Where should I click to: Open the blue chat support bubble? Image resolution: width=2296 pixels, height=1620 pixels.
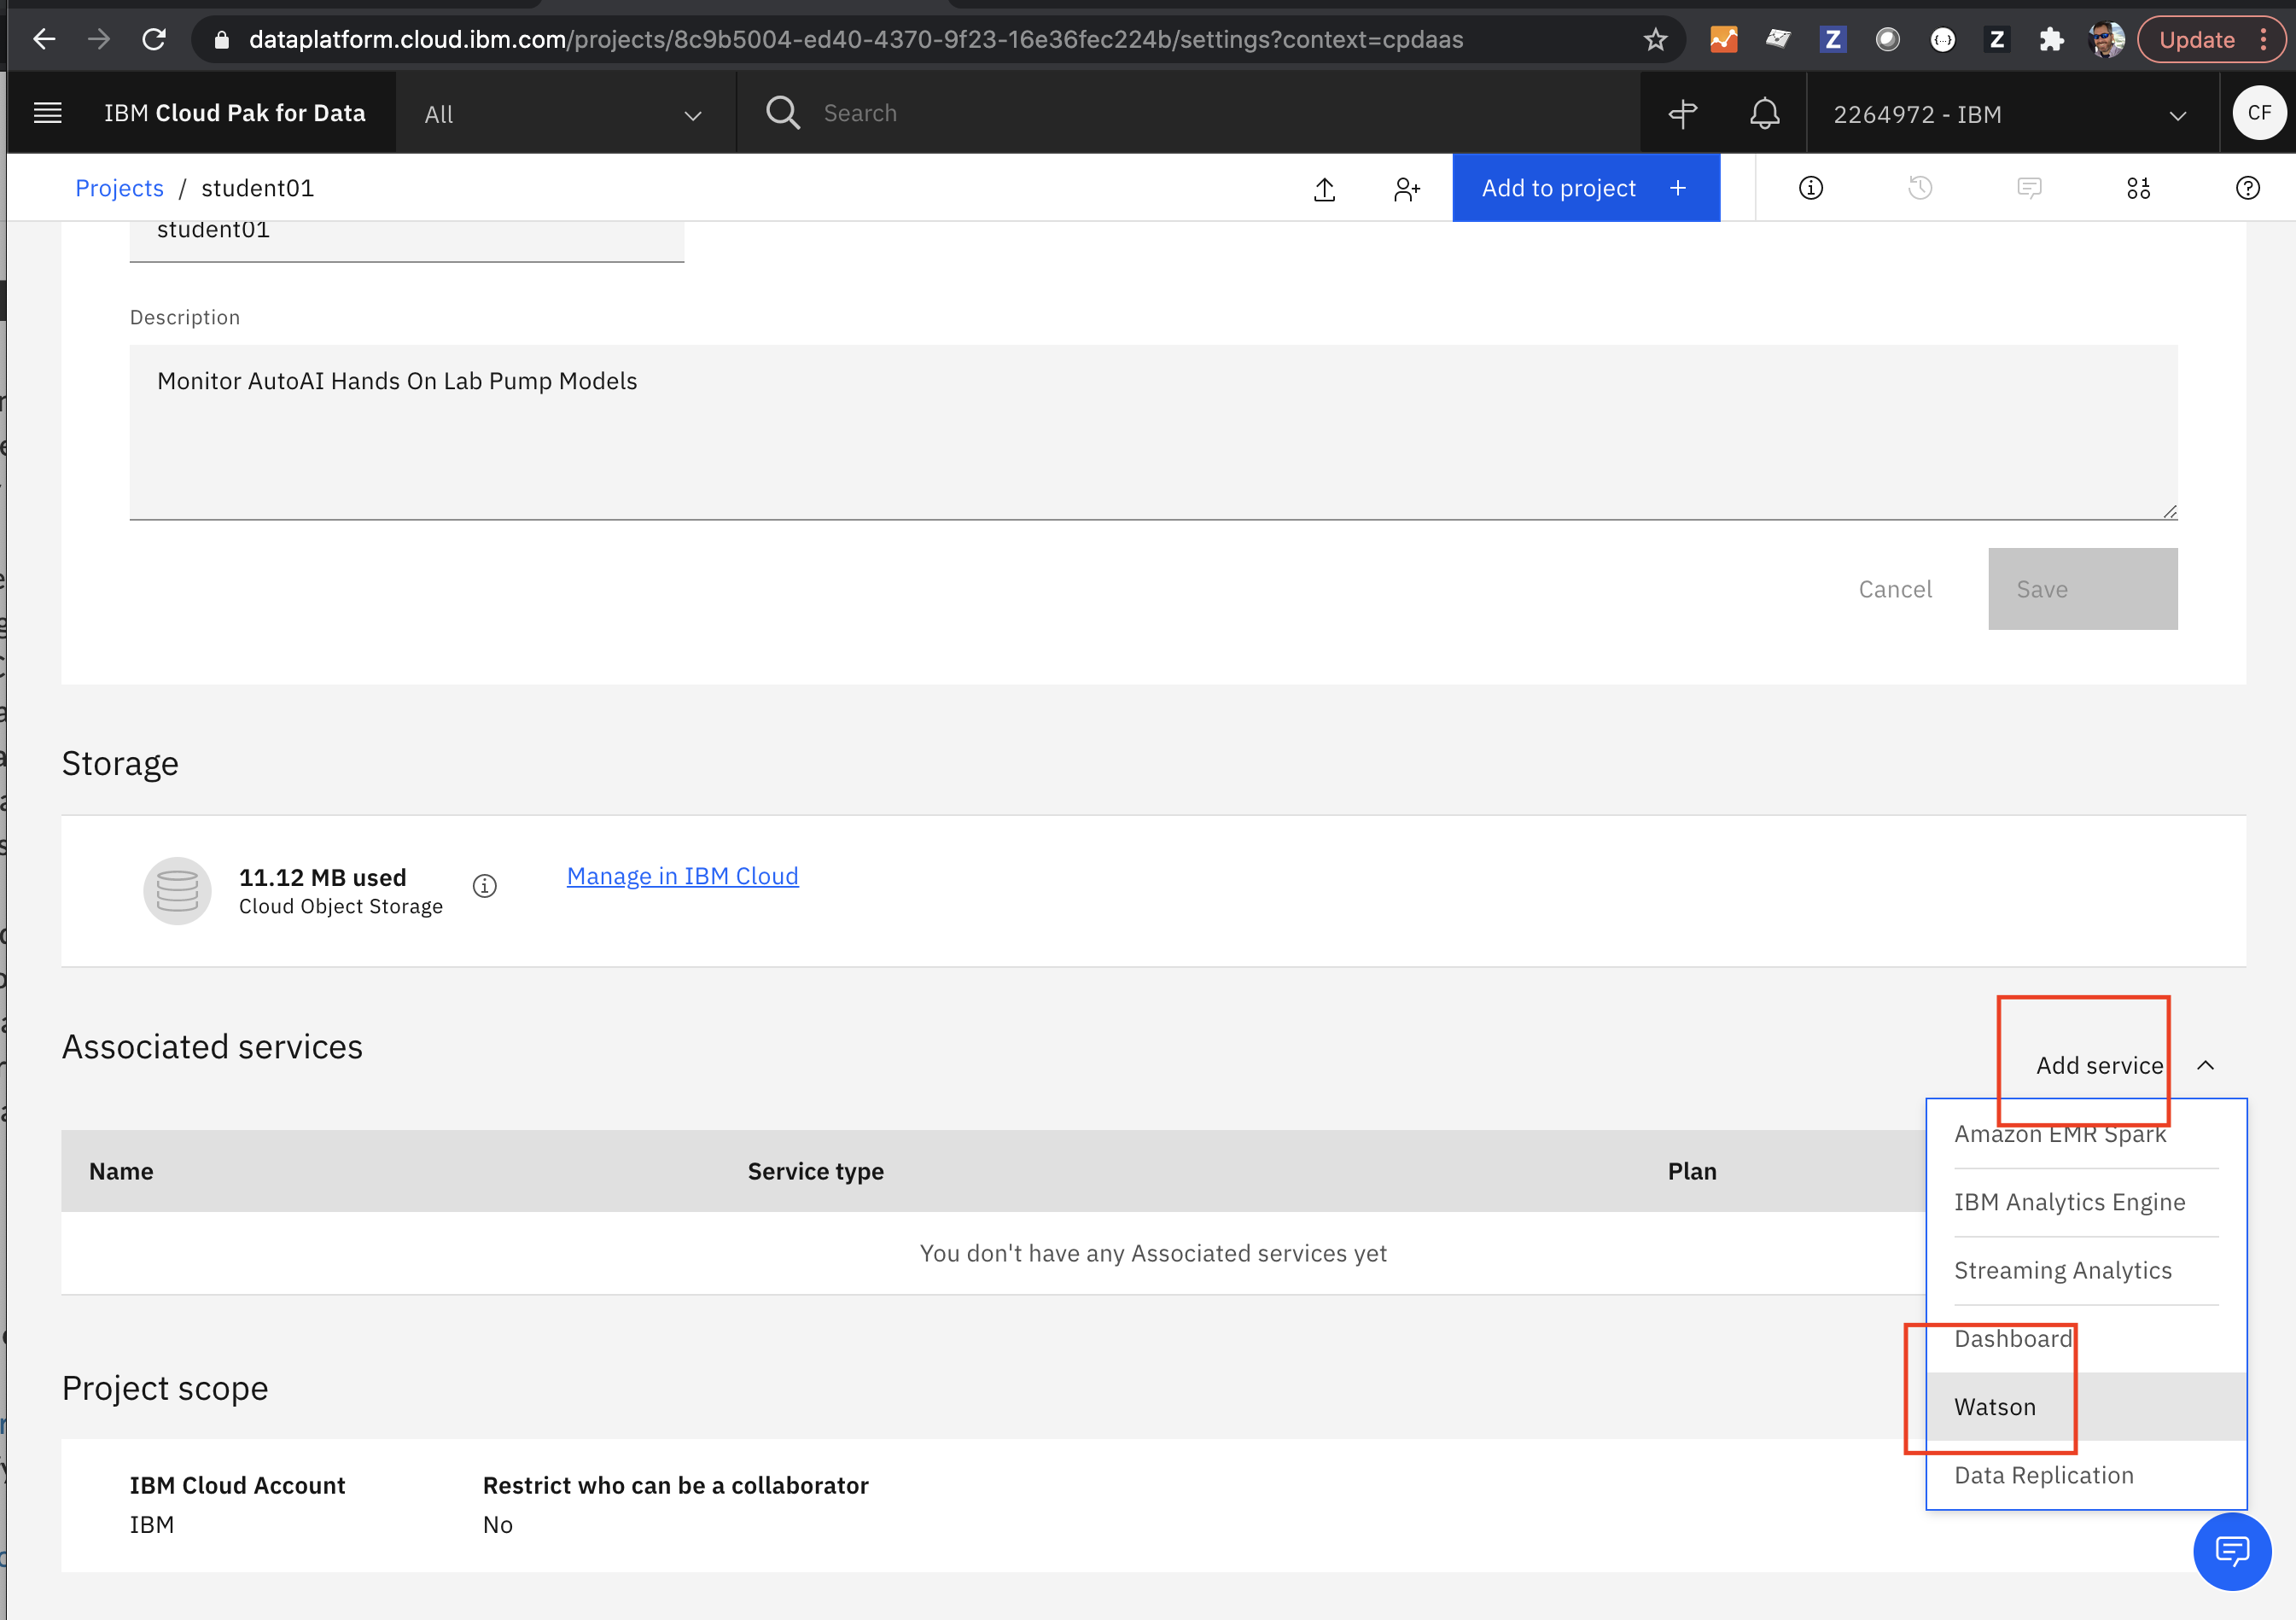(x=2231, y=1550)
